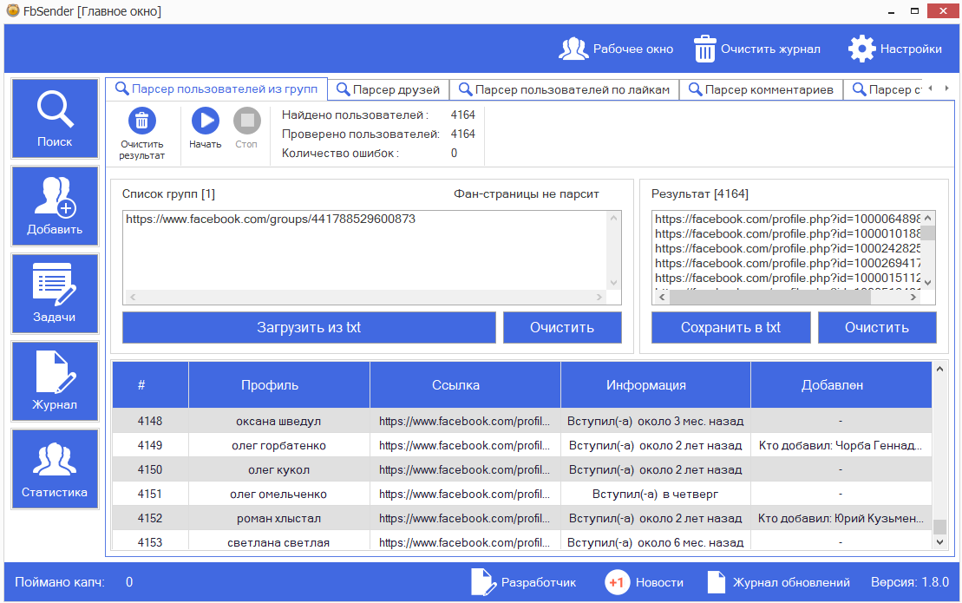The height and width of the screenshot is (603, 962).
Task: Select first result profile id=100006489 line
Action: click(788, 219)
